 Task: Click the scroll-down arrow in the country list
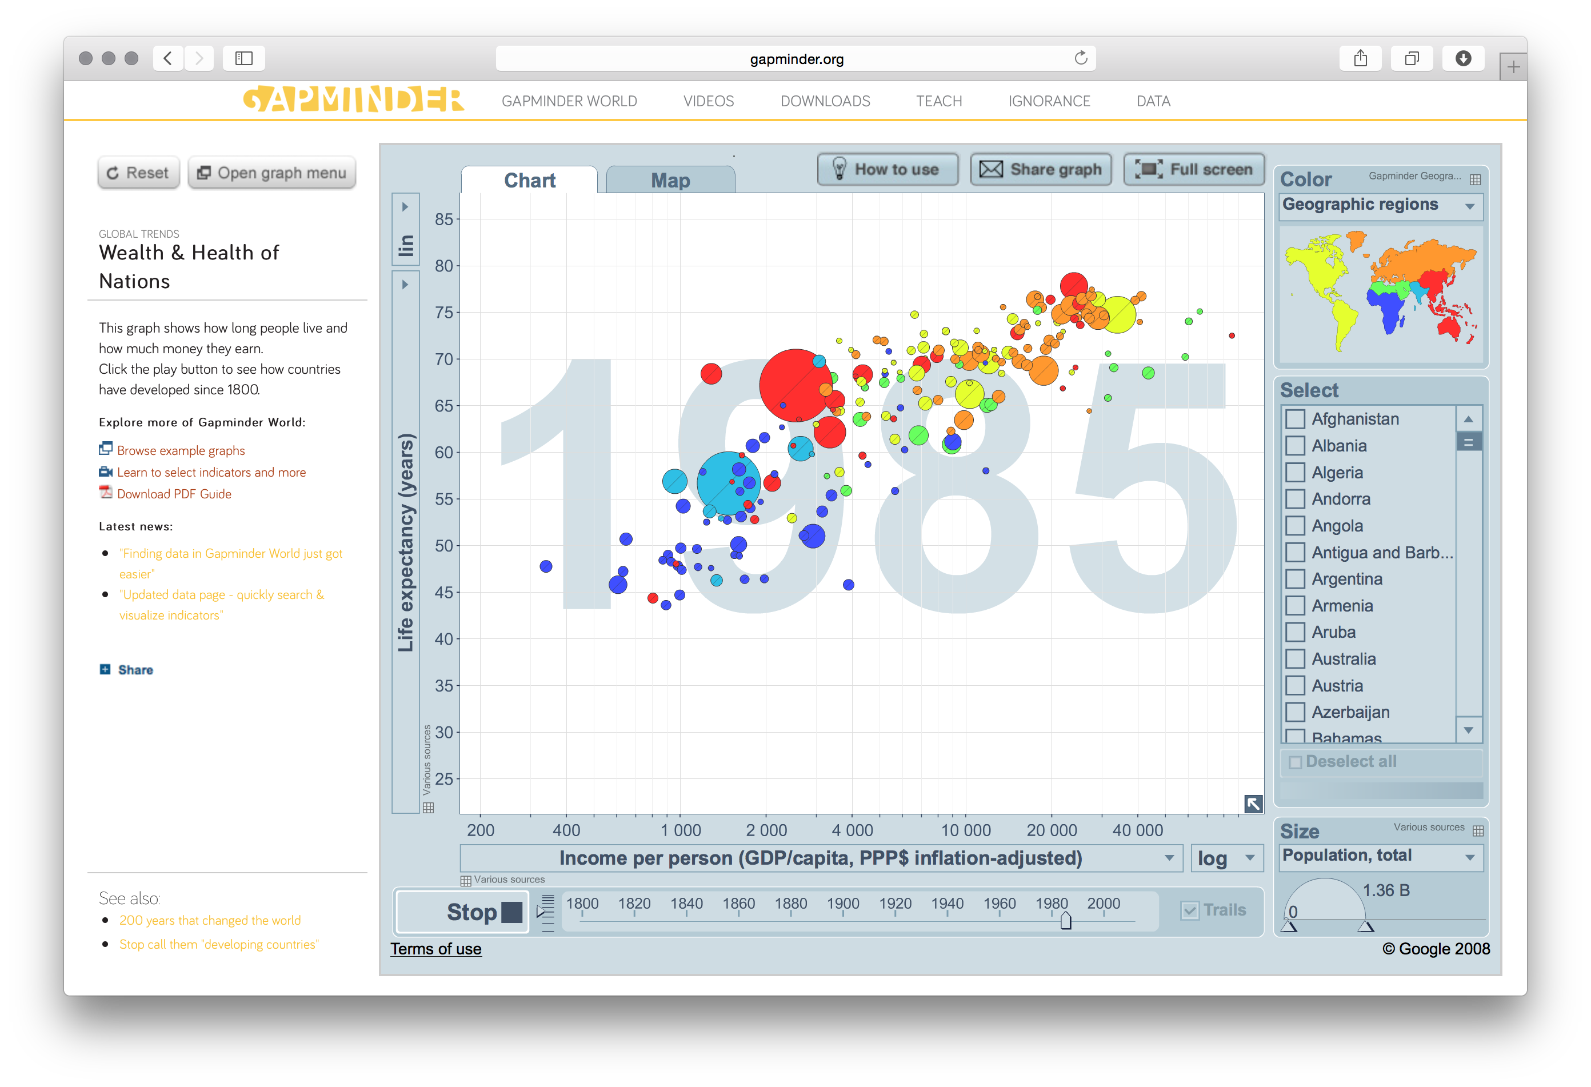1469,731
